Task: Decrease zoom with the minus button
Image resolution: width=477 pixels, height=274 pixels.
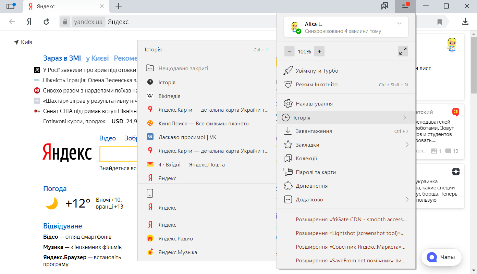Action: [x=290, y=51]
